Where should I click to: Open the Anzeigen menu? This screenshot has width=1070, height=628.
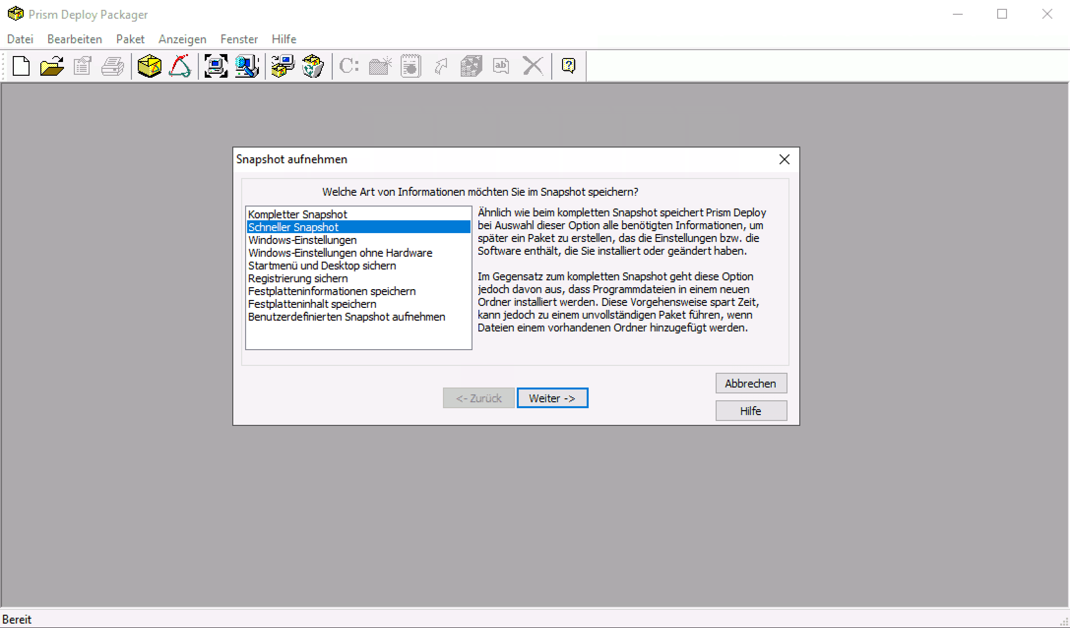click(182, 39)
